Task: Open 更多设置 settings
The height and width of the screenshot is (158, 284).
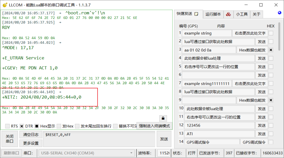Action: [x=31, y=143]
